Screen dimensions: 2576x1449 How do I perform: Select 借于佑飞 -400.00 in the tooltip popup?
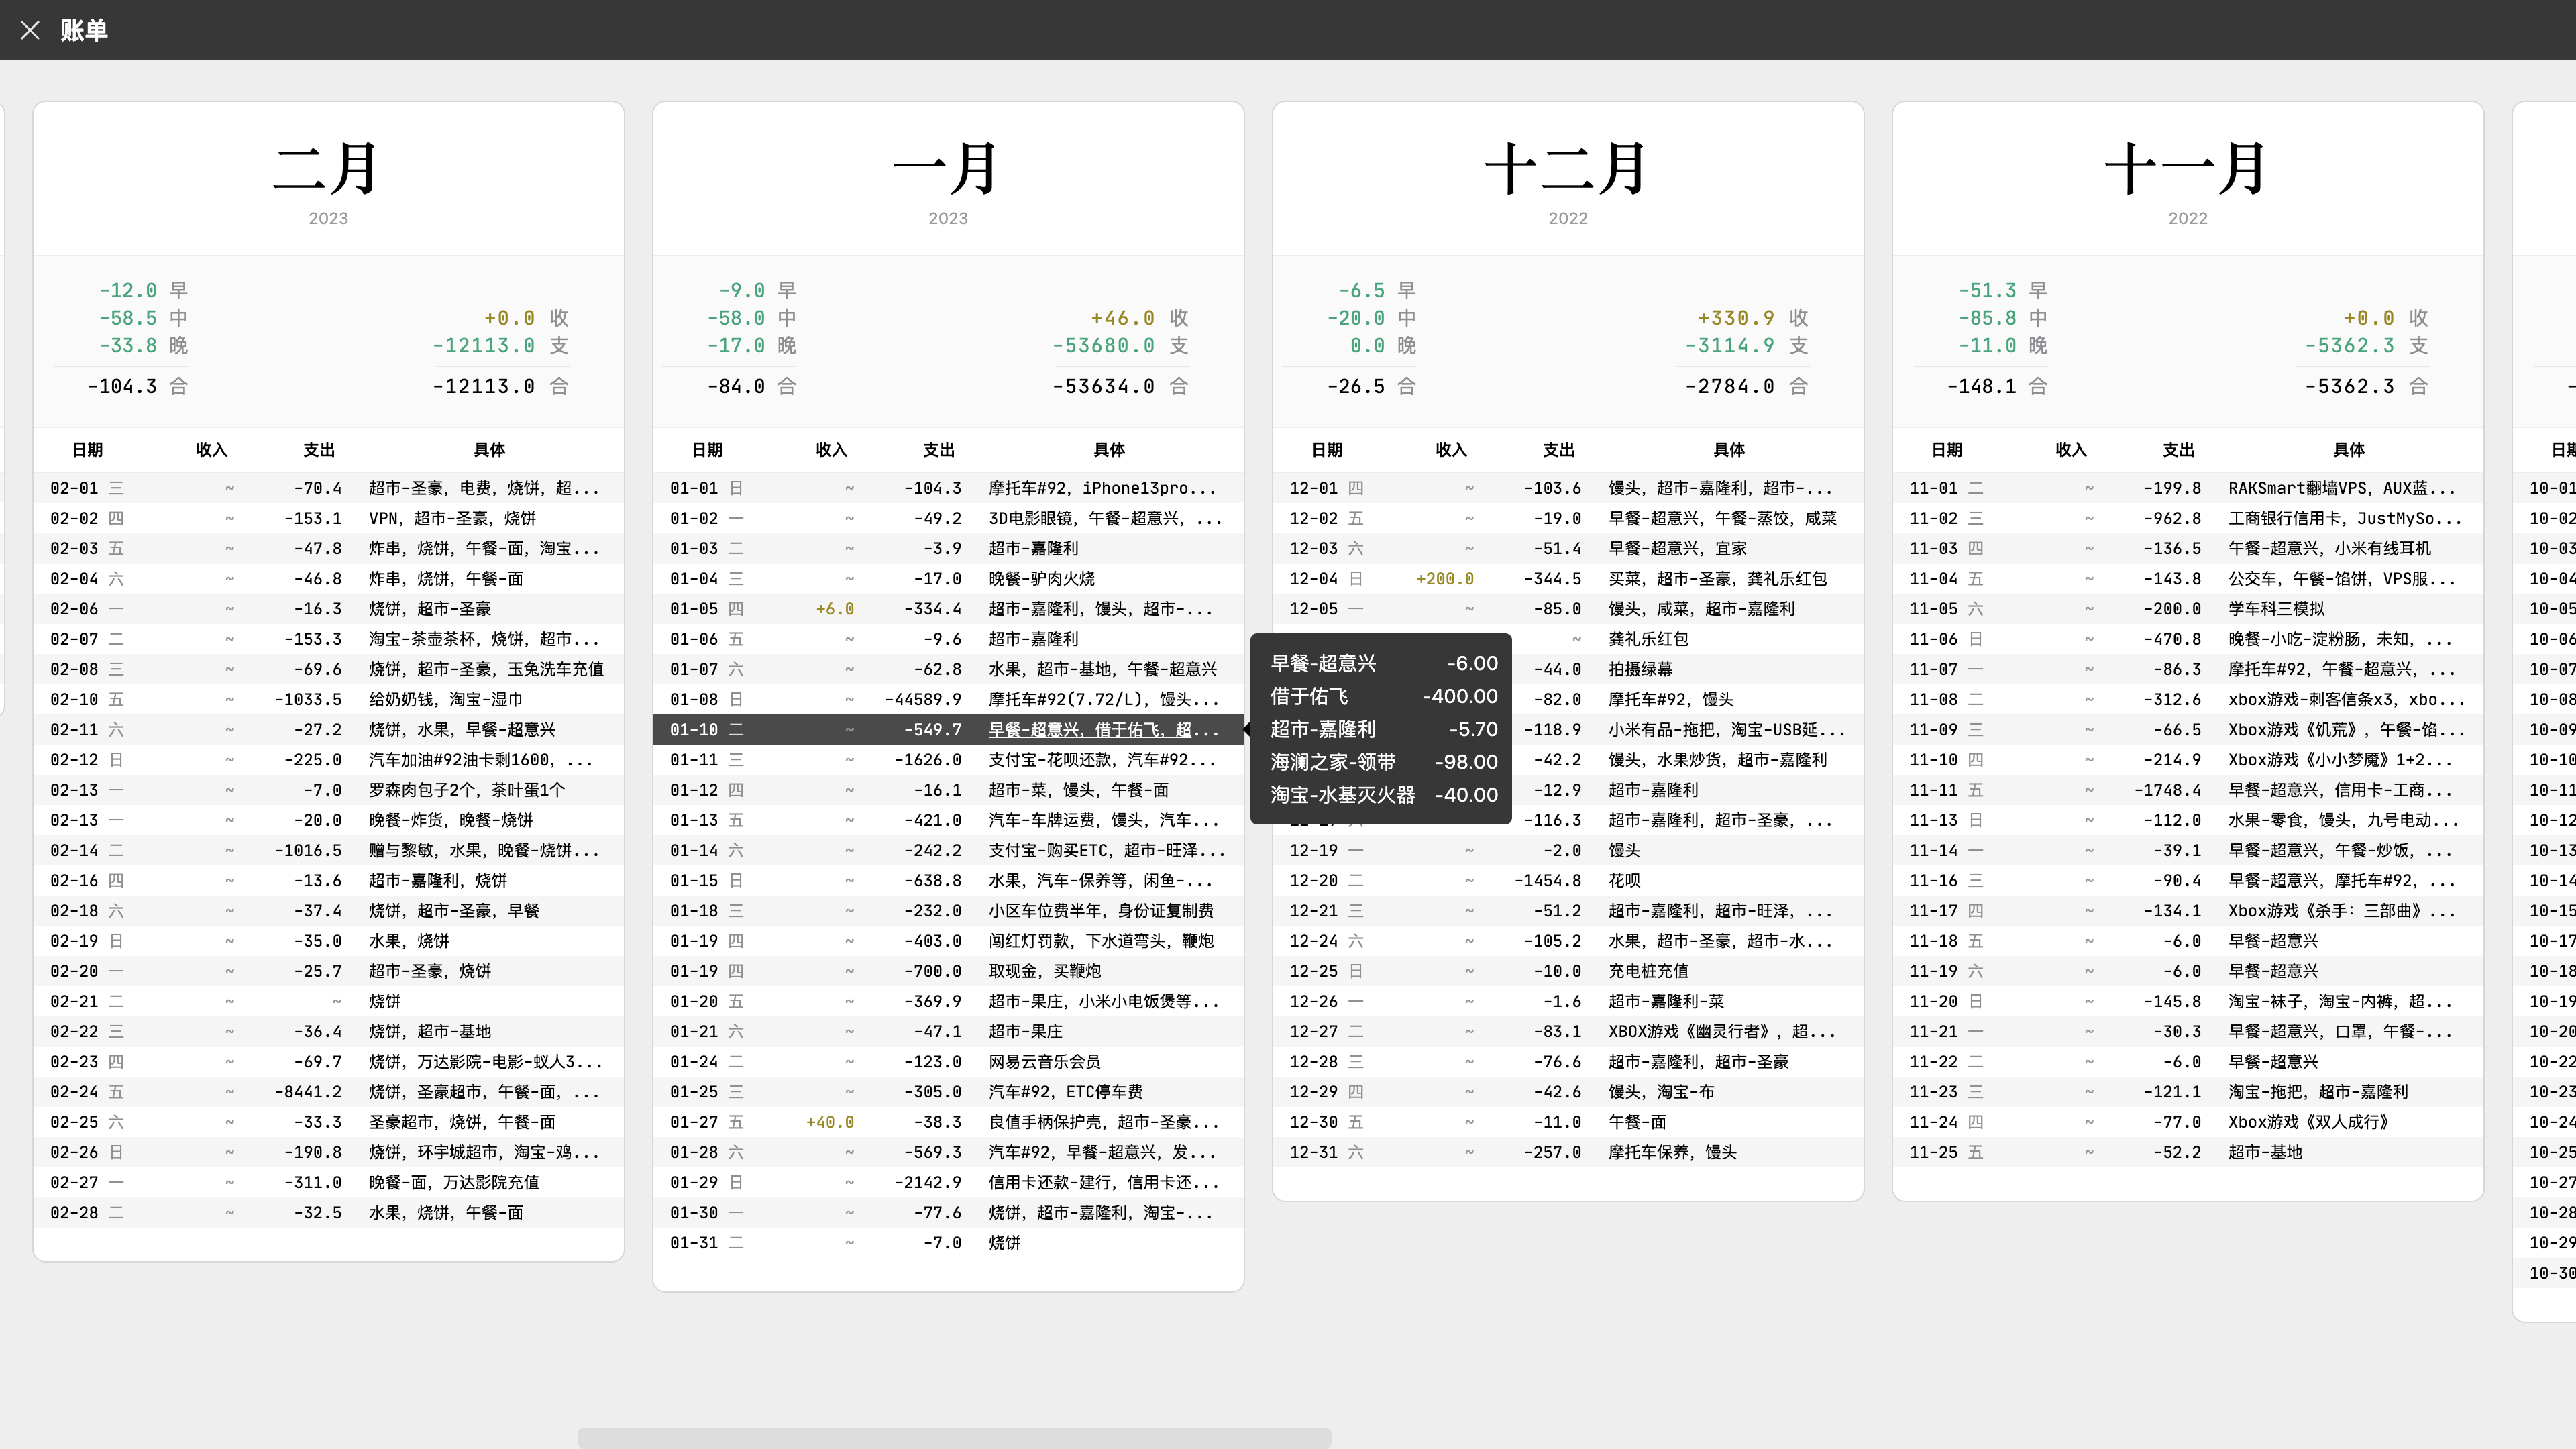(x=1381, y=696)
